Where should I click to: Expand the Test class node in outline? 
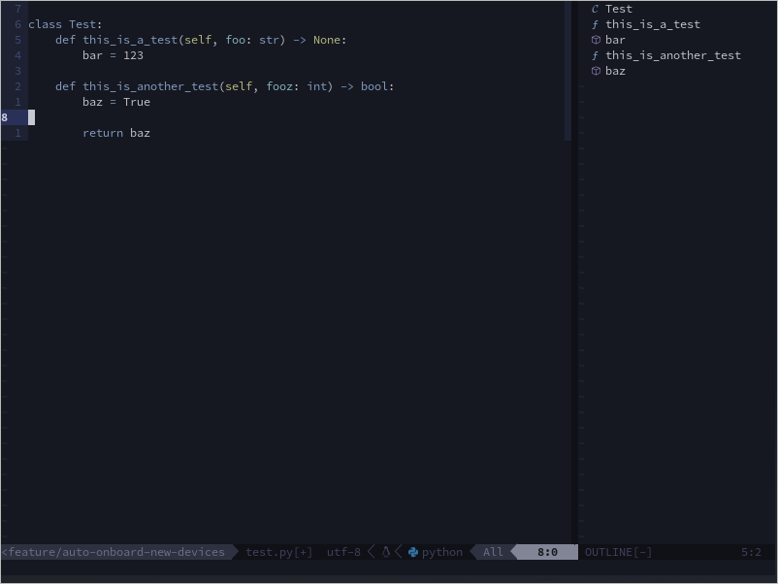click(x=618, y=9)
